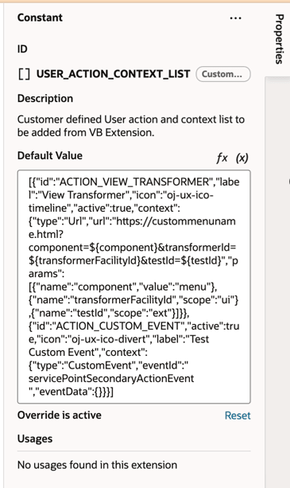This screenshot has height=488, width=290.
Task: Open the vertical Properties tab
Action: 279,39
